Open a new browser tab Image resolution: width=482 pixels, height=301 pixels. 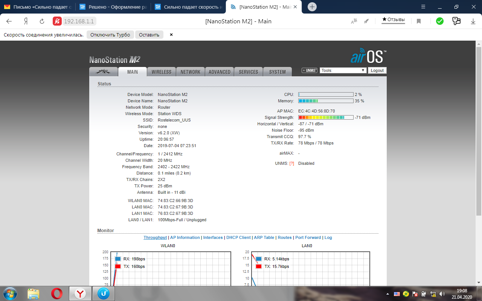(312, 7)
